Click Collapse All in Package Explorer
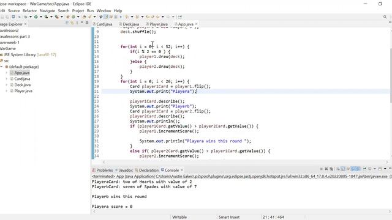The width and height of the screenshot is (392, 220). click(x=67, y=23)
